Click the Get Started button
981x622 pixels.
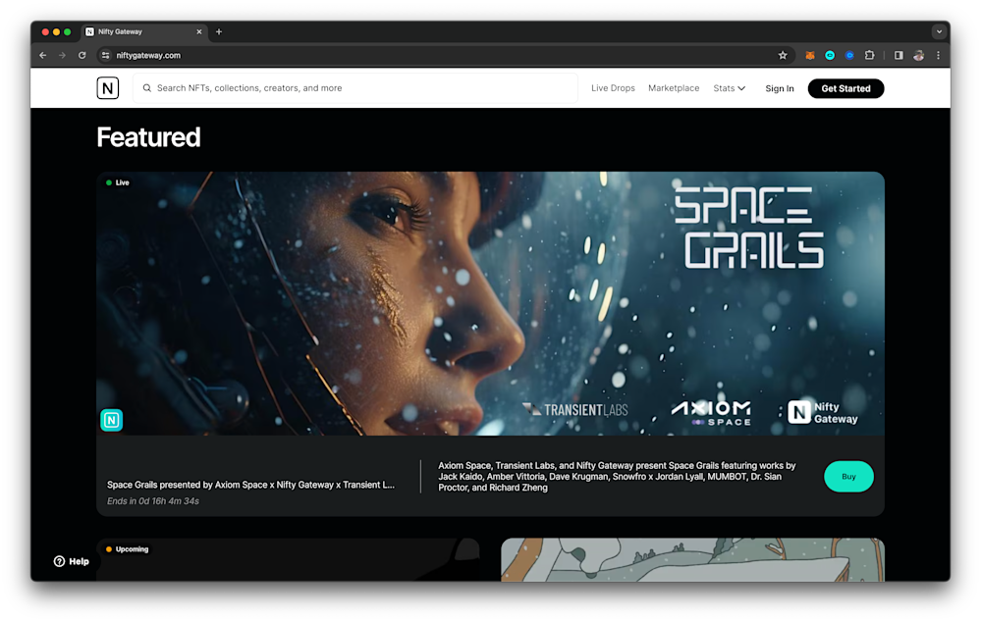point(845,88)
